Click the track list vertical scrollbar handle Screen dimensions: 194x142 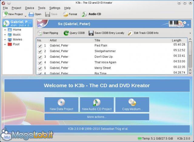click(x=190, y=48)
